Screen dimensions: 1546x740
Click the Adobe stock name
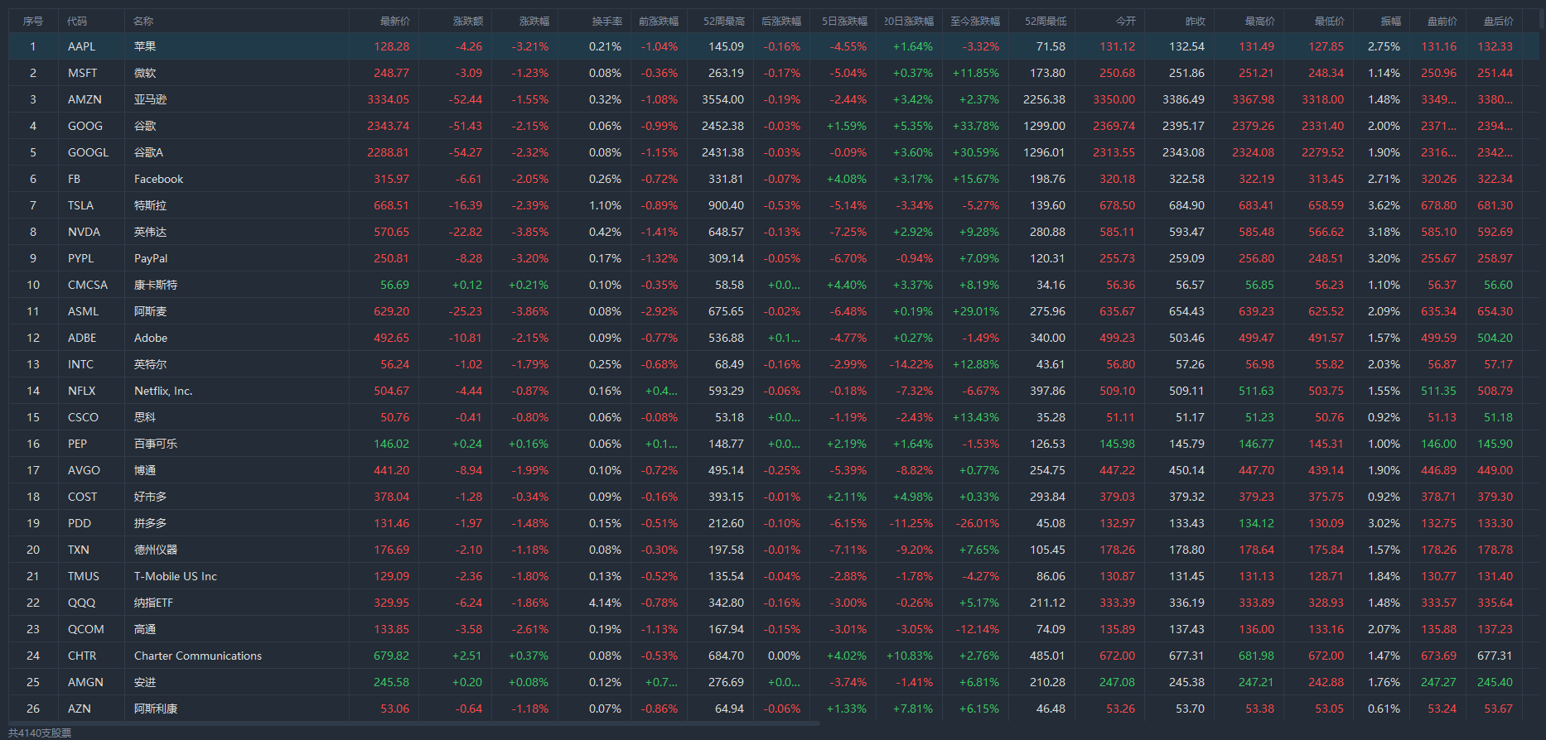point(151,338)
